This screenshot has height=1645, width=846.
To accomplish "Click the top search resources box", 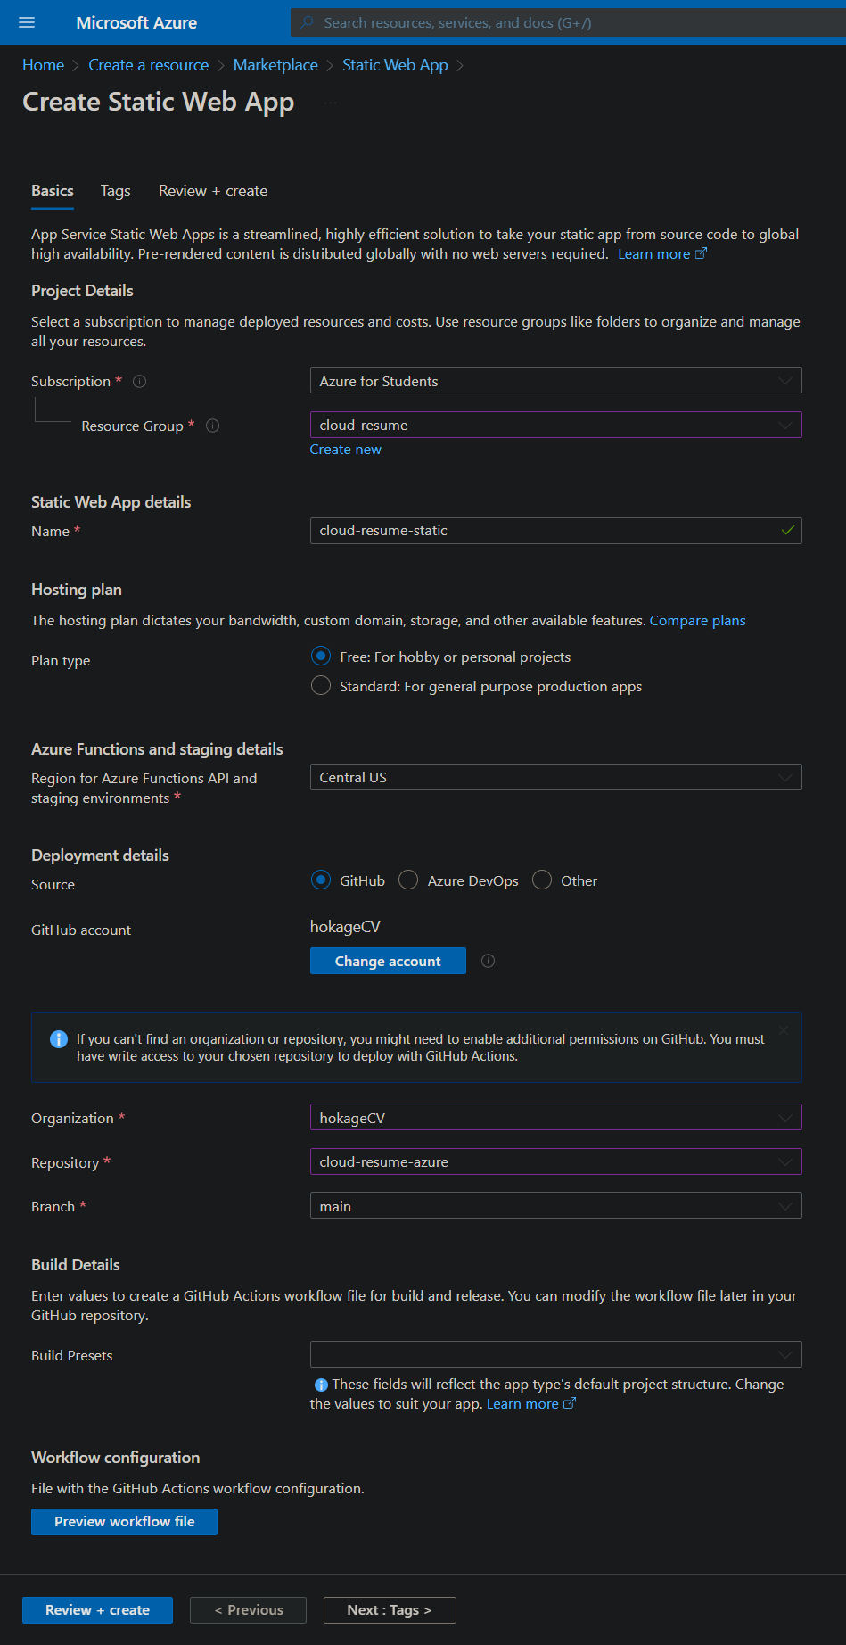I will pos(568,22).
